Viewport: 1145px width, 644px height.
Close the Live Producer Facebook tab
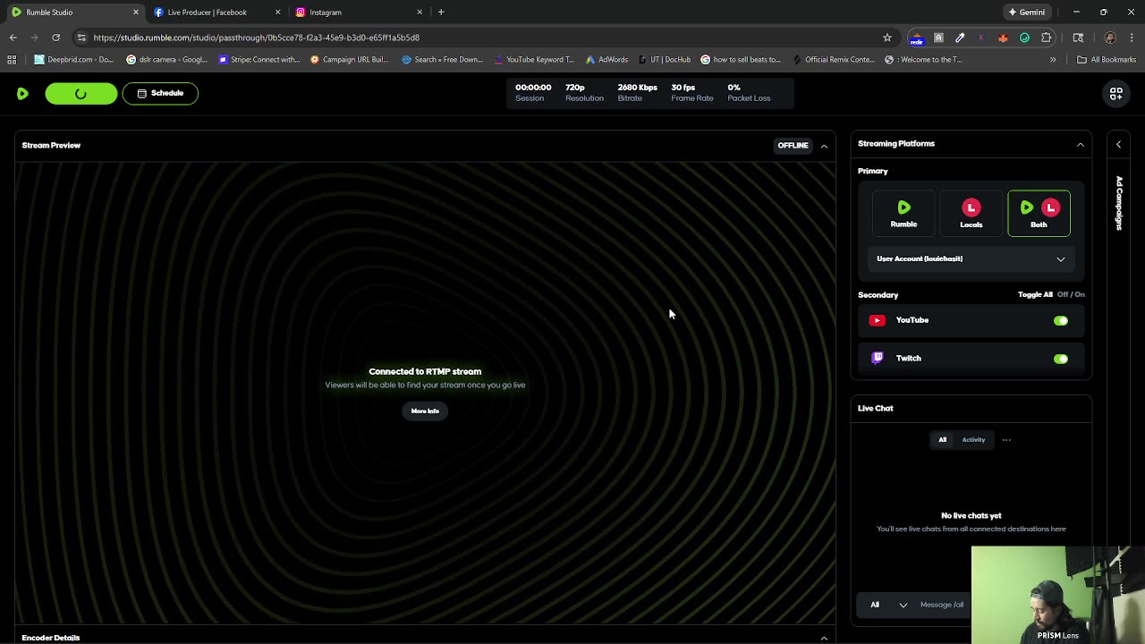(277, 13)
